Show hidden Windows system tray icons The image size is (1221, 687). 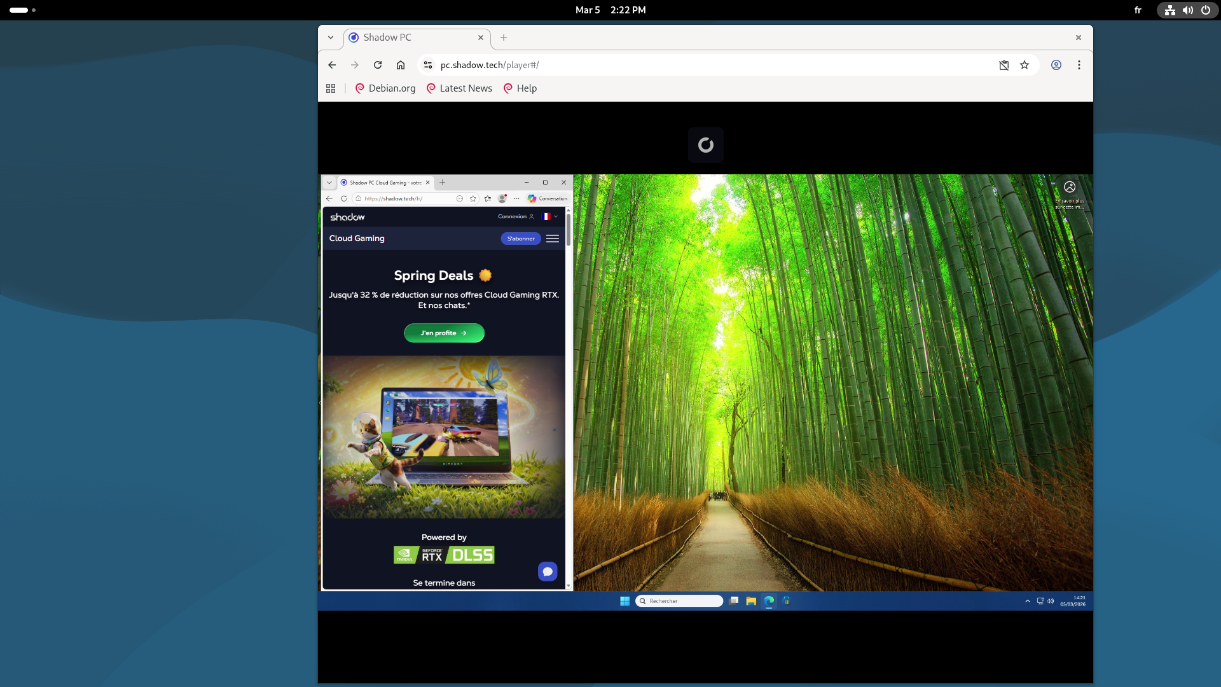pos(1028,601)
